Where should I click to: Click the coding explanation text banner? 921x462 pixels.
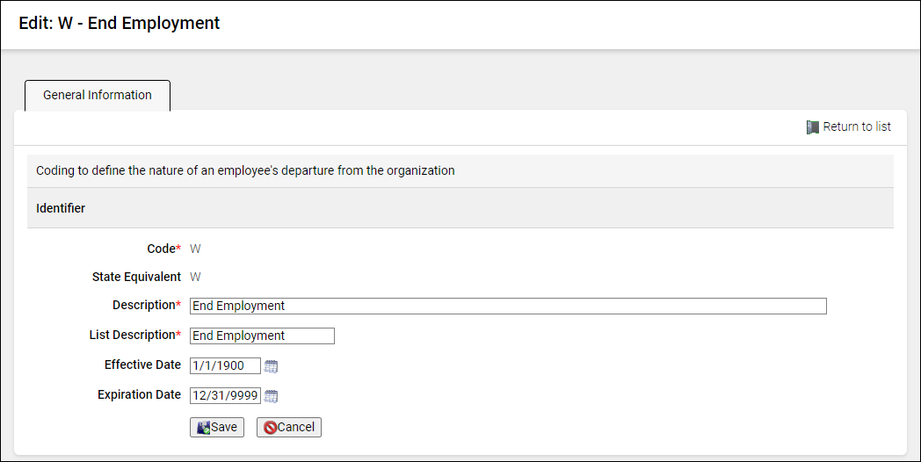coord(245,170)
